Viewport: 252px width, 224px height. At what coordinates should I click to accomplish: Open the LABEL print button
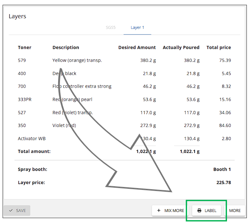click(x=207, y=210)
